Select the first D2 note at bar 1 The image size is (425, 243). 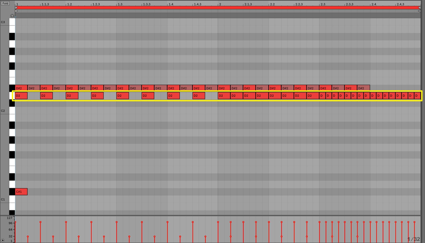coord(21,96)
